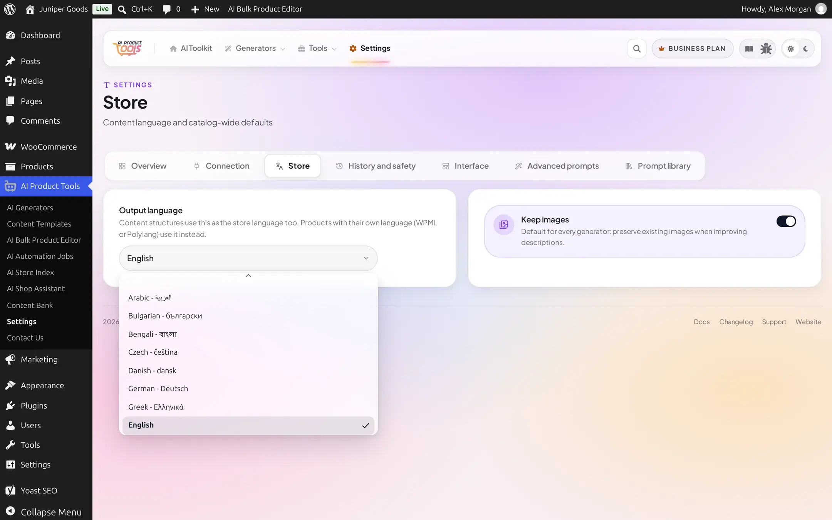
Task: Click Collapse Menu in sidebar
Action: click(46, 512)
